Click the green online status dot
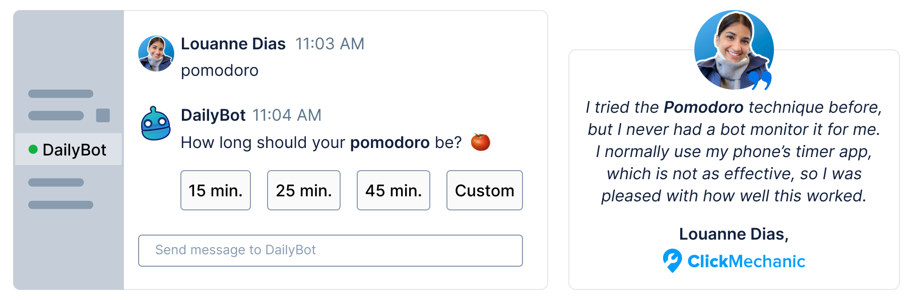The height and width of the screenshot is (300, 913). (33, 149)
